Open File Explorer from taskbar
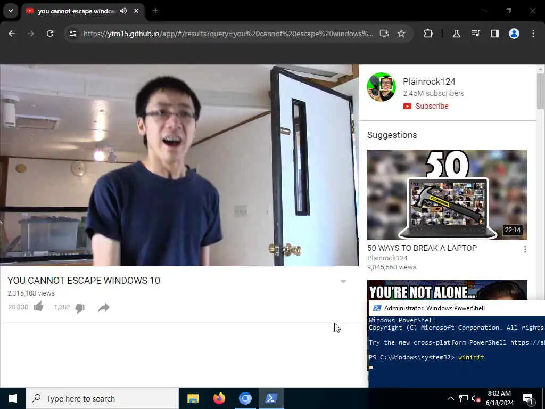Viewport: 545px width, 409px height. tap(193, 398)
